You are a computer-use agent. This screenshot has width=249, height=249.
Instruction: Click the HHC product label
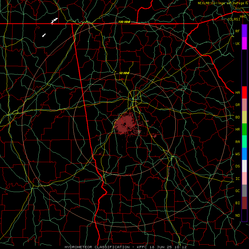(243, 17)
